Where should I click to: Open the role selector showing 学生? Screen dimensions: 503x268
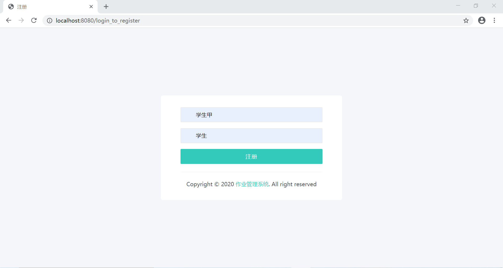point(251,136)
